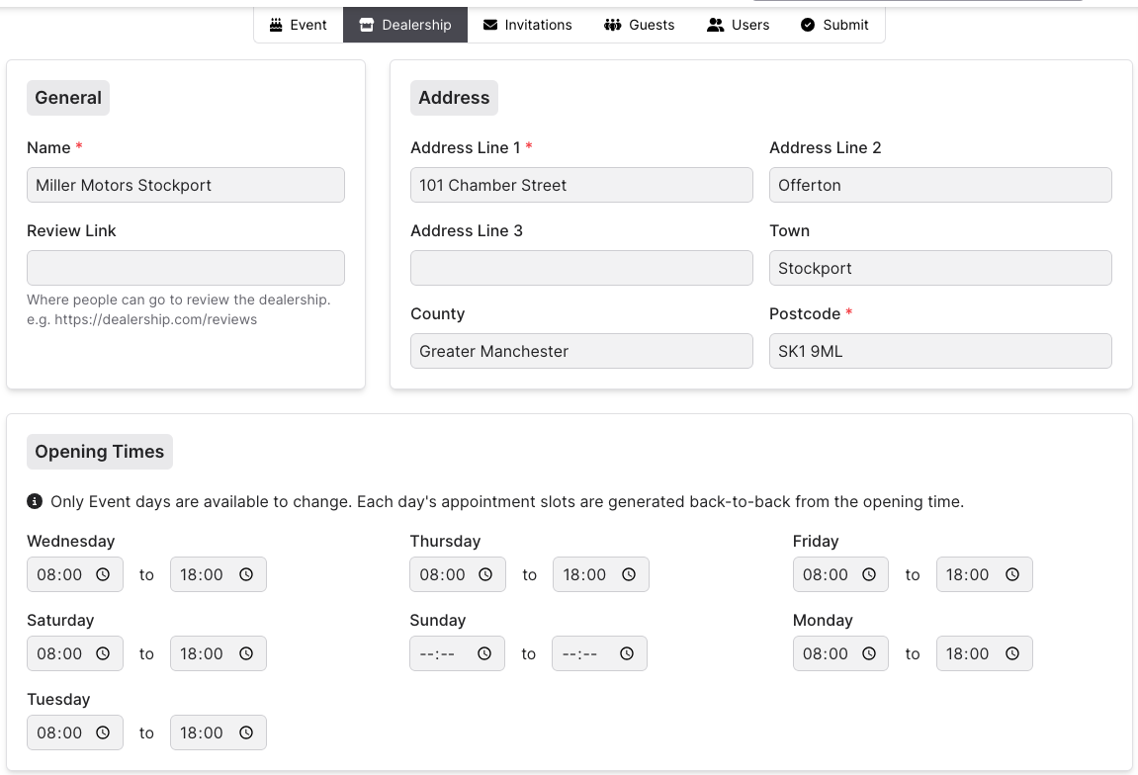This screenshot has width=1138, height=775.
Task: Open time picker for Sunday closing time
Action: 627,653
